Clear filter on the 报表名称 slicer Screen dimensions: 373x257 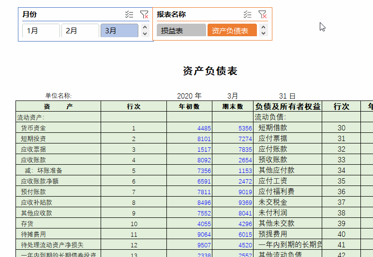263,14
